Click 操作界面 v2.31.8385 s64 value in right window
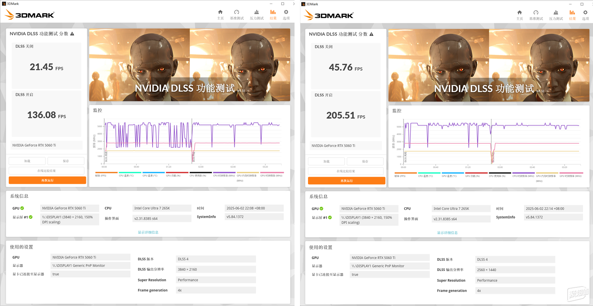Screen dimensions: 593x306 click(x=461, y=219)
